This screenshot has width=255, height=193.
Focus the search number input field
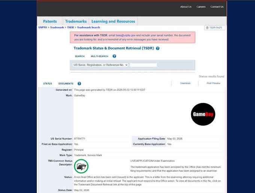(143, 65)
